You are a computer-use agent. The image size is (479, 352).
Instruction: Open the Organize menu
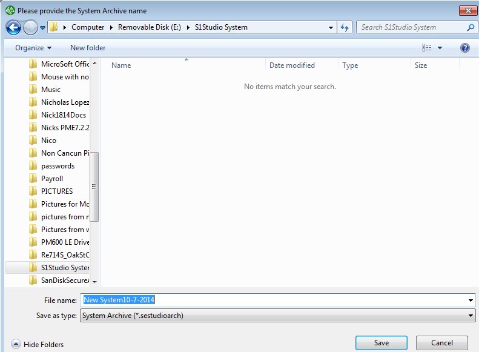point(33,48)
